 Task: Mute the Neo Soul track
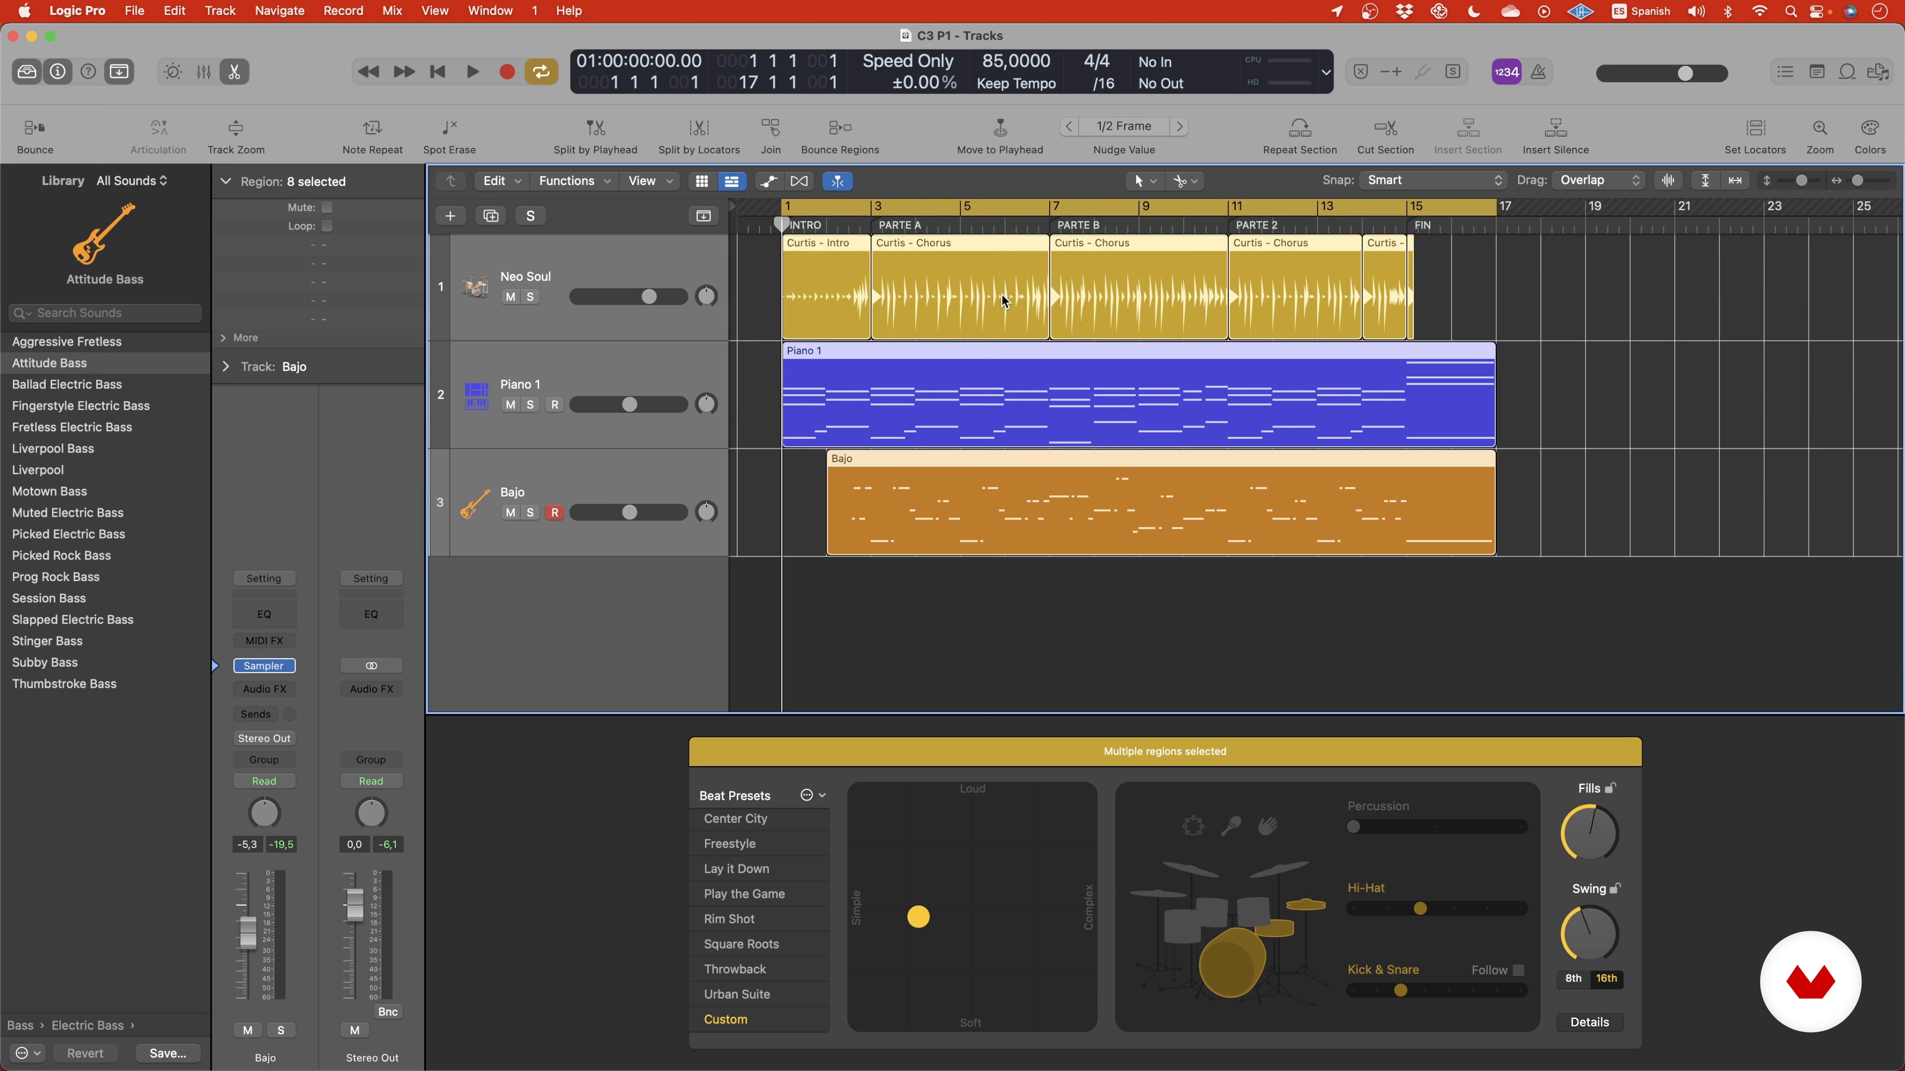tap(510, 297)
